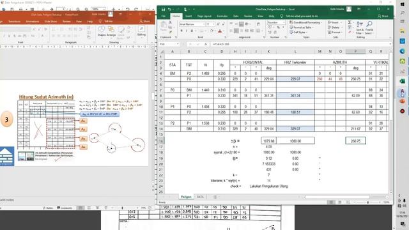
Task: Switch Excel to Normal view in status bar
Action: (x=331, y=202)
